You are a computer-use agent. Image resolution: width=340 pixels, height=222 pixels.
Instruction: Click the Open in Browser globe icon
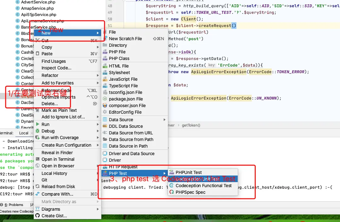(x=37, y=166)
